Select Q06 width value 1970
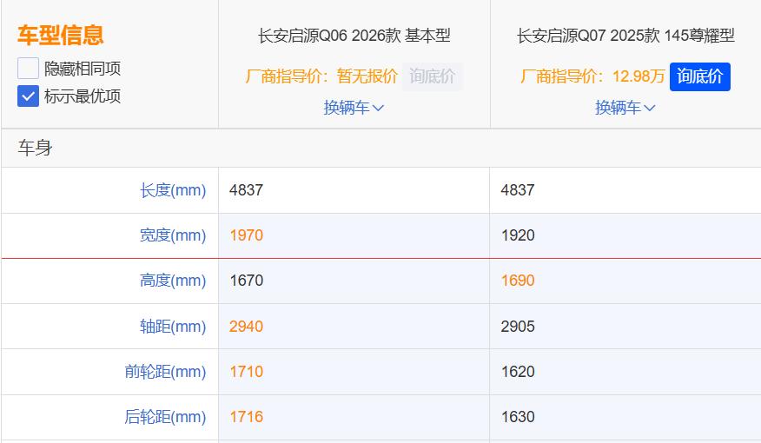The height and width of the screenshot is (443, 761). (x=247, y=235)
